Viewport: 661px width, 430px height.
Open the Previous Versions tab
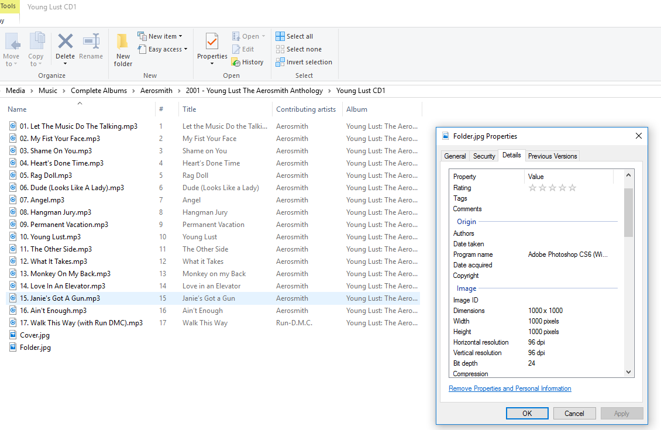pyautogui.click(x=552, y=156)
